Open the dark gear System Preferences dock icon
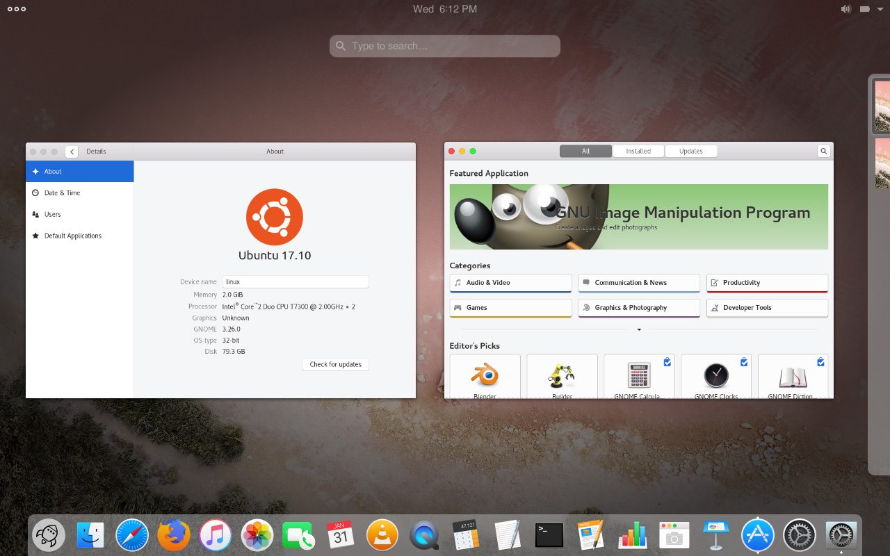This screenshot has width=890, height=556. point(800,536)
